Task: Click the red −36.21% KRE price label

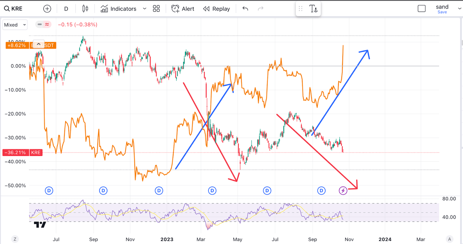Action: (x=22, y=152)
